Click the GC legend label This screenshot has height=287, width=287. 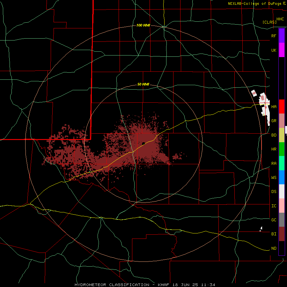point(274,220)
